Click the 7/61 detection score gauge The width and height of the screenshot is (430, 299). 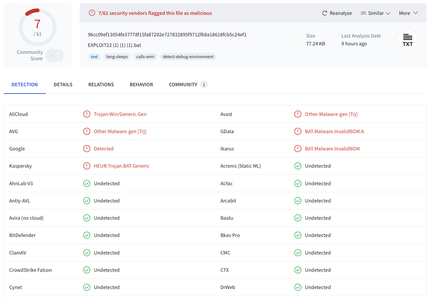(x=37, y=28)
